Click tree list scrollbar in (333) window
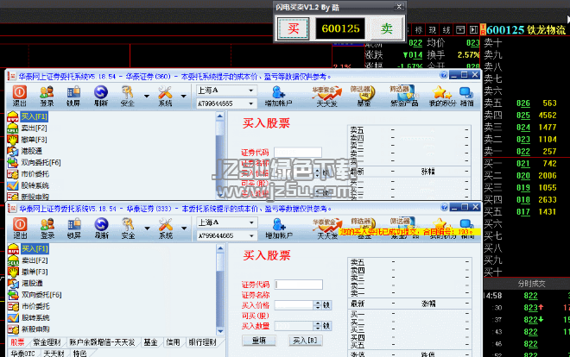This screenshot has height=357, width=570. coord(220,290)
